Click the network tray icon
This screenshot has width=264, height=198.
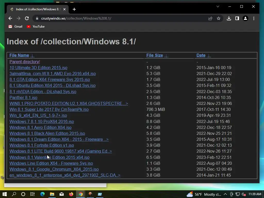click(237, 194)
